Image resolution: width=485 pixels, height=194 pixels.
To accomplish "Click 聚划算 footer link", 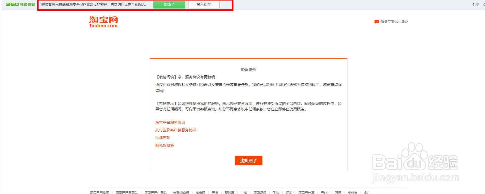I will 229,192.
